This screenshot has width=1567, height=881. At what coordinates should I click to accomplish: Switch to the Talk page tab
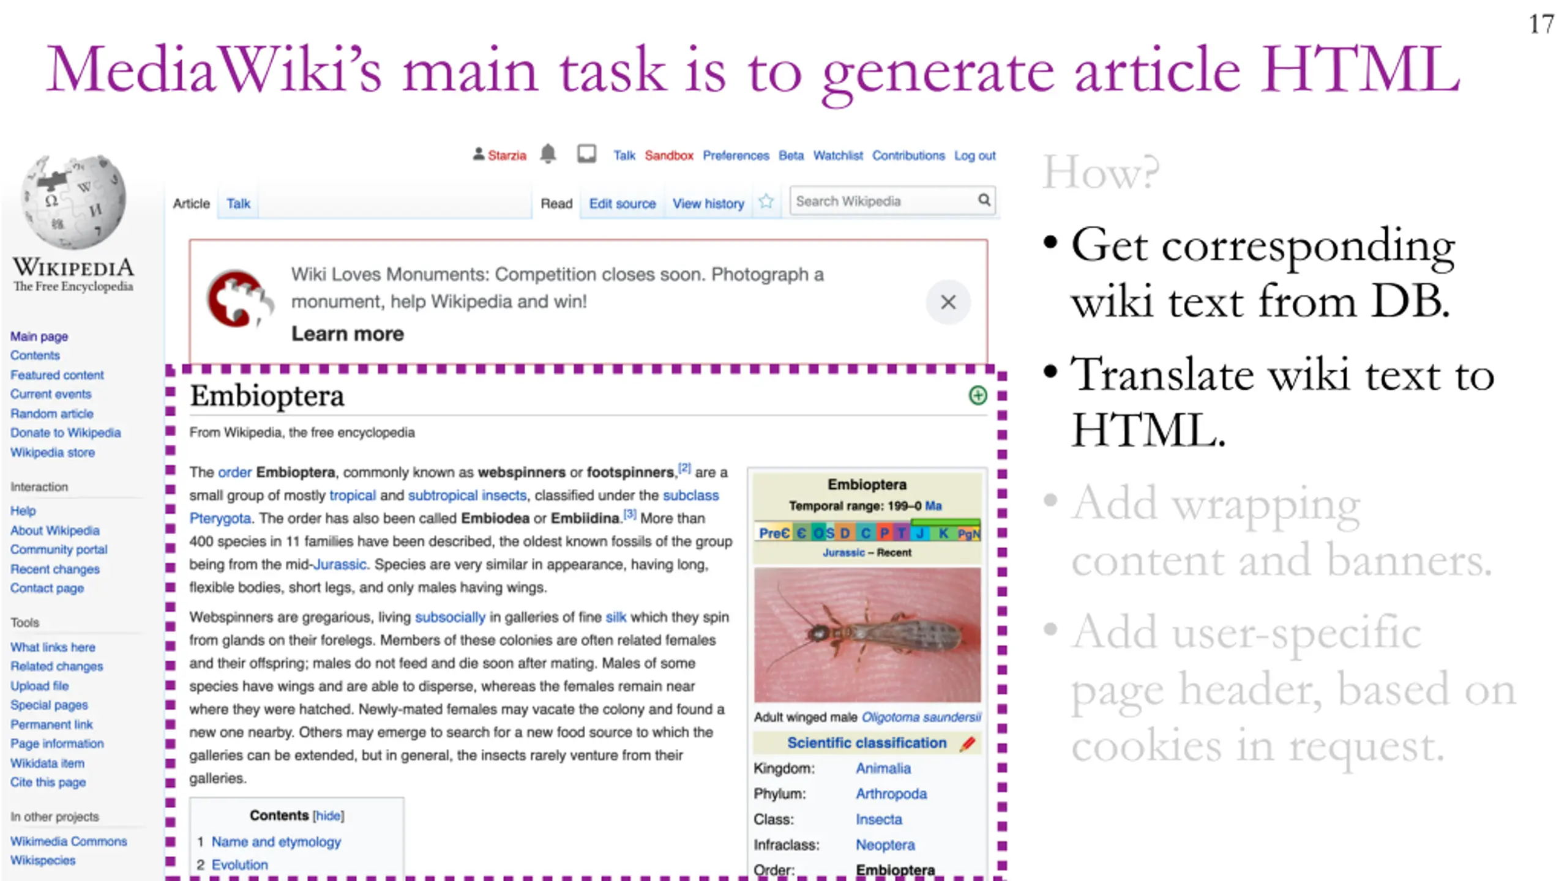[238, 204]
